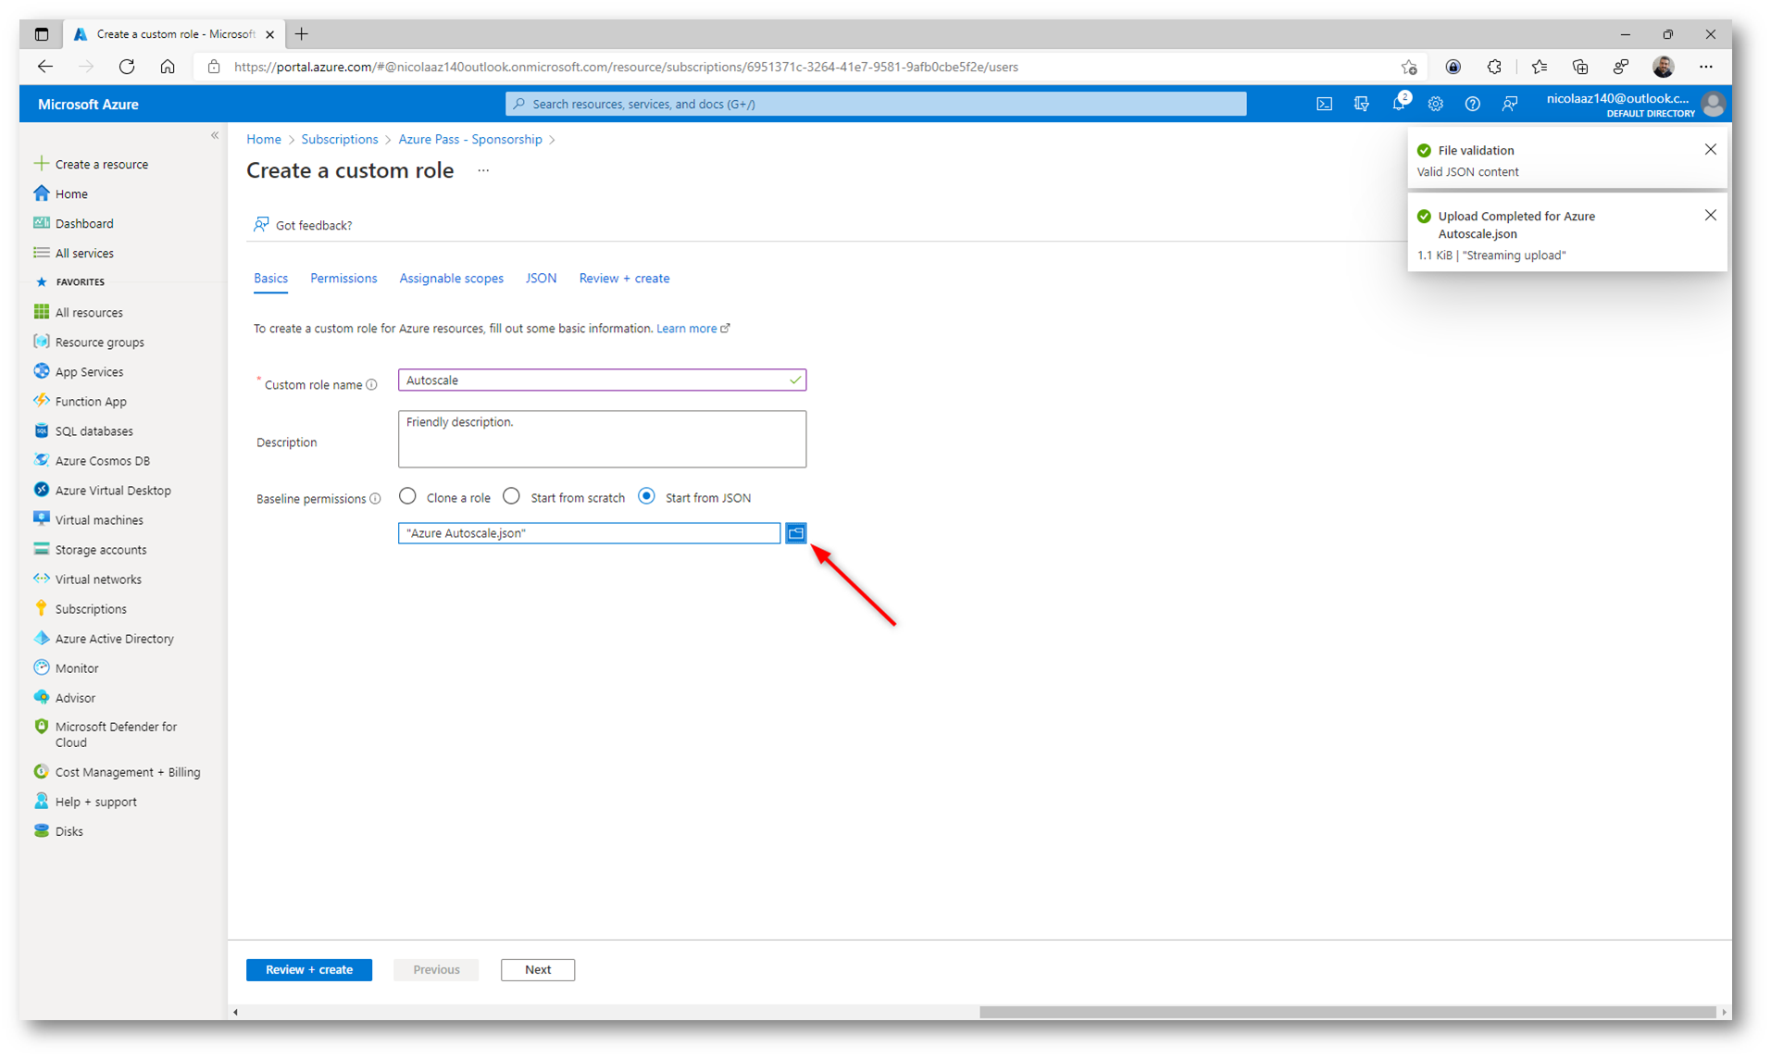Screen dimensions: 1771x1059
Task: Dismiss the File validation notification
Action: 1710,149
